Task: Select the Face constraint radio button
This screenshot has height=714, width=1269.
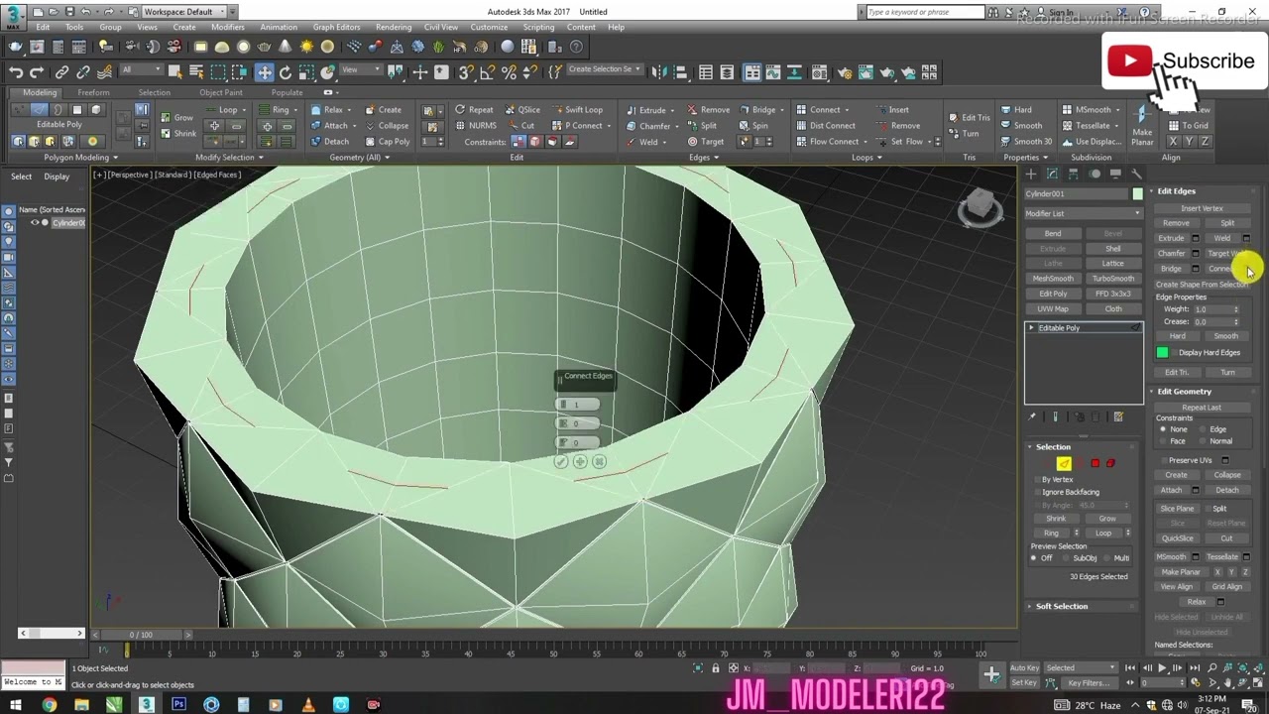Action: tap(1163, 441)
